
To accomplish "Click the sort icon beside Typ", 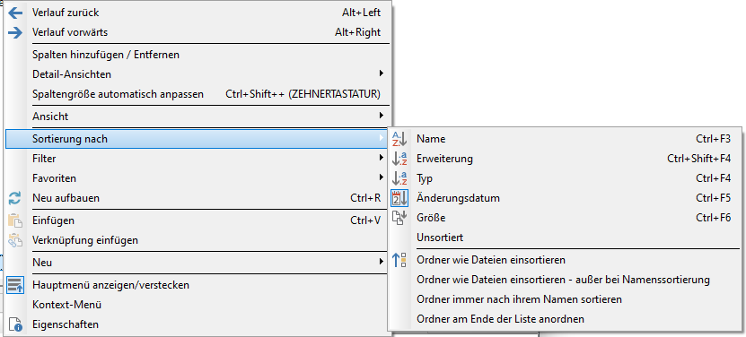I will point(399,178).
